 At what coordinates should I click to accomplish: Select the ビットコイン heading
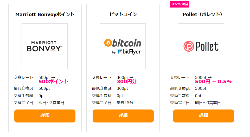tap(123, 15)
